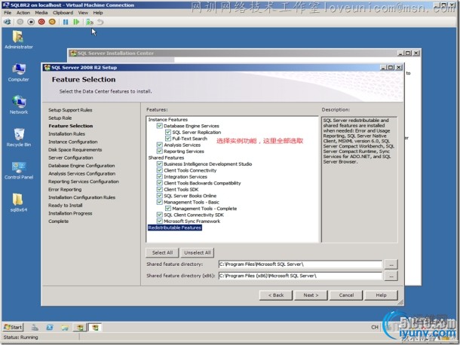
Task: Uncheck Business Intelligence Development Studio
Action: [x=160, y=164]
